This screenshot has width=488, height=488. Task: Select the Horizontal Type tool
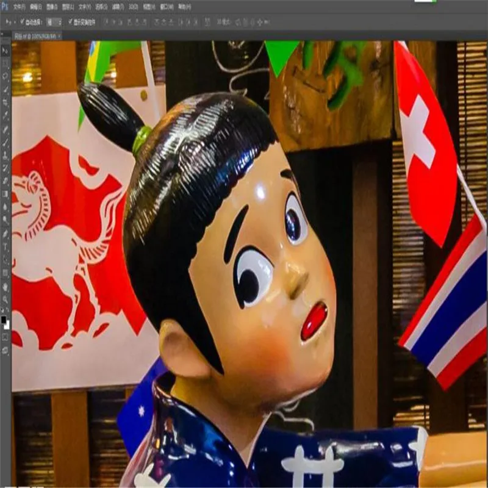pyautogui.click(x=5, y=247)
